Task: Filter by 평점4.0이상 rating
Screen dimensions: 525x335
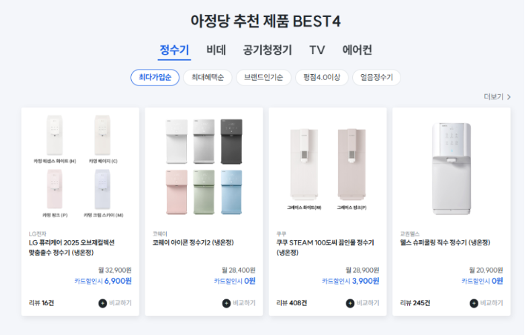Action: (322, 77)
